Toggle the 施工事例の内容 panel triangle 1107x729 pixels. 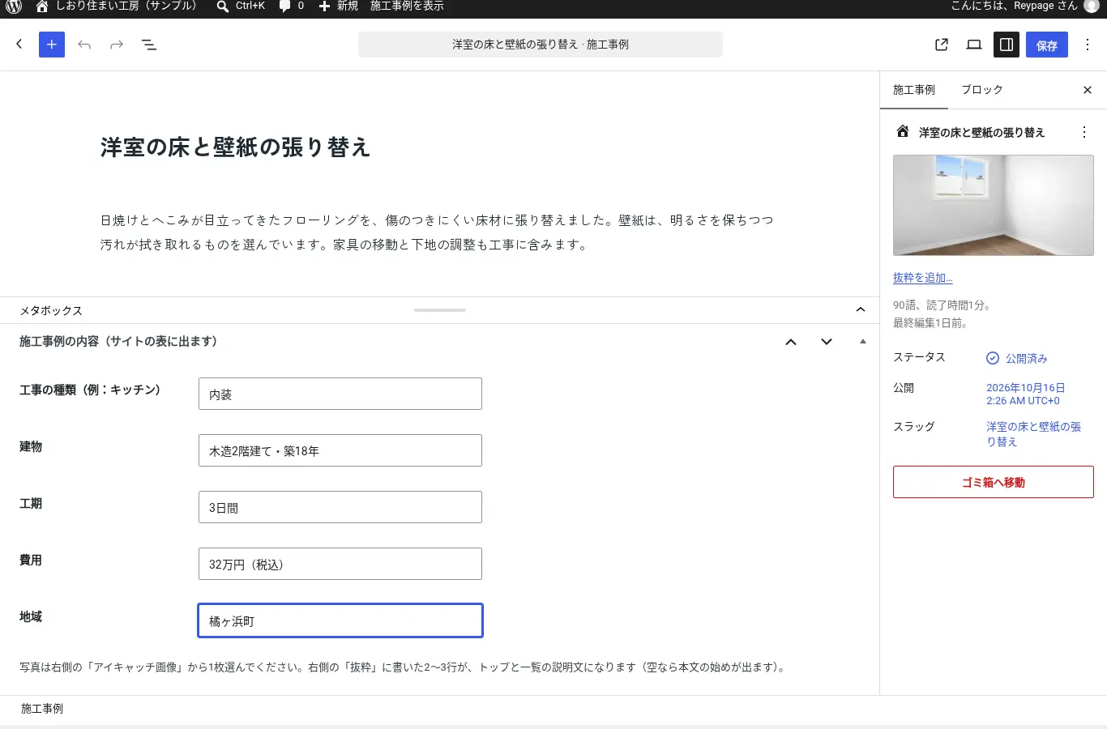(862, 342)
